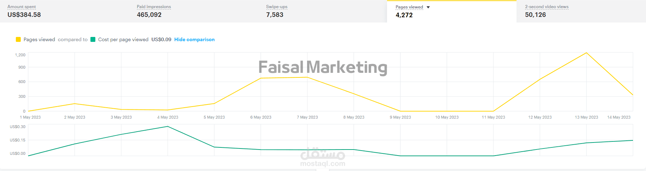Screen dimensions: 646x171
Task: Click the green Cost per page viewed swatch
Action: click(93, 39)
